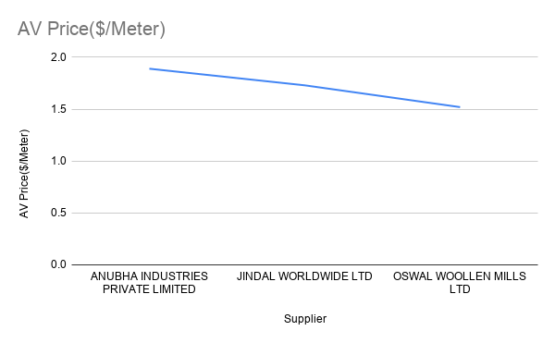The height and width of the screenshot is (343, 555).
Task: Select the JINDAL WORLDWIDE LTD axis label
Action: (304, 276)
